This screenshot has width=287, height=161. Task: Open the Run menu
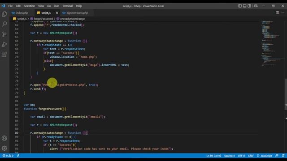click(x=57, y=6)
